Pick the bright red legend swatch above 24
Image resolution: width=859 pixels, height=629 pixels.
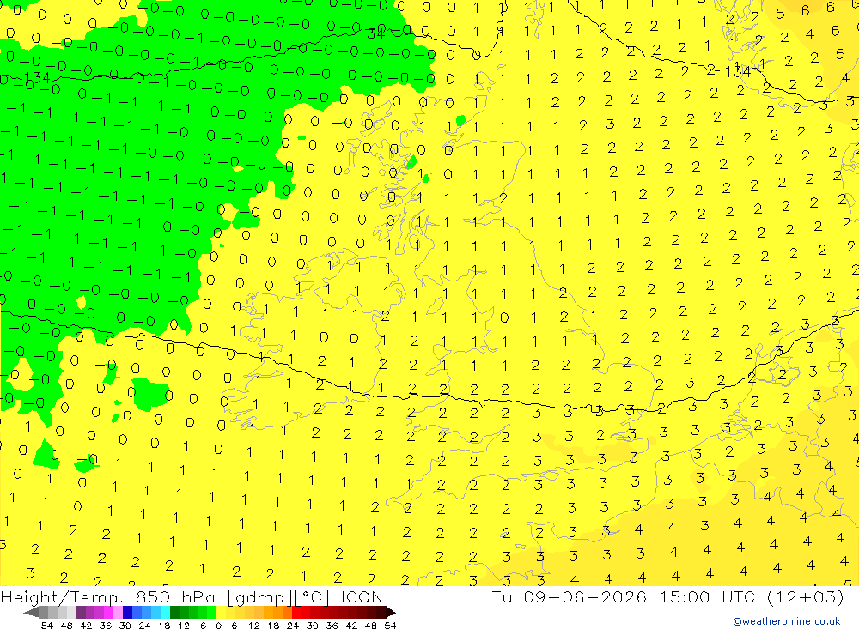coord(296,613)
